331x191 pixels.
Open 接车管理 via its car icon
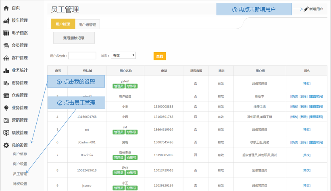(6, 21)
